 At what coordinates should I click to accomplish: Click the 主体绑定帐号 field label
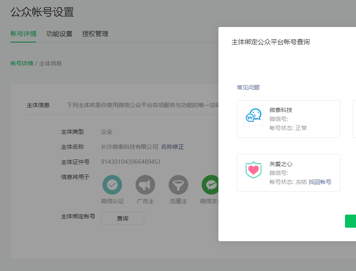(78, 216)
